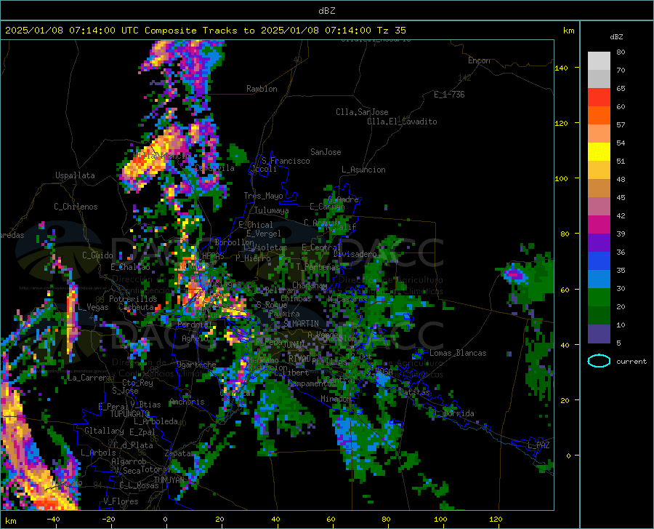The height and width of the screenshot is (529, 654).
Task: Click the 'Clla.El_Cavadito' map label
Action: pyautogui.click(x=402, y=122)
